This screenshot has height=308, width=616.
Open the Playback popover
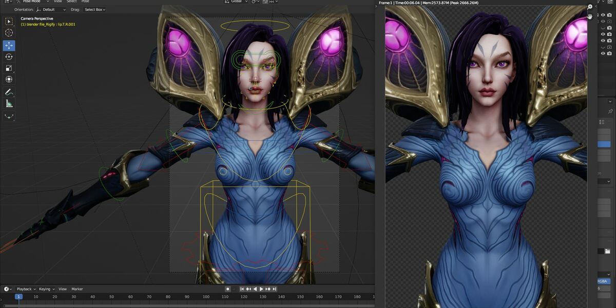26,289
